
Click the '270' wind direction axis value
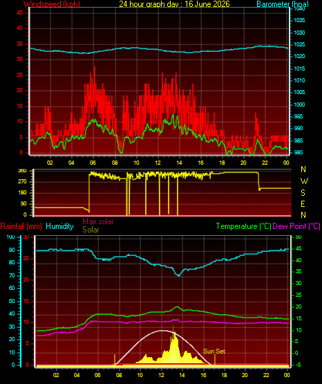22,182
